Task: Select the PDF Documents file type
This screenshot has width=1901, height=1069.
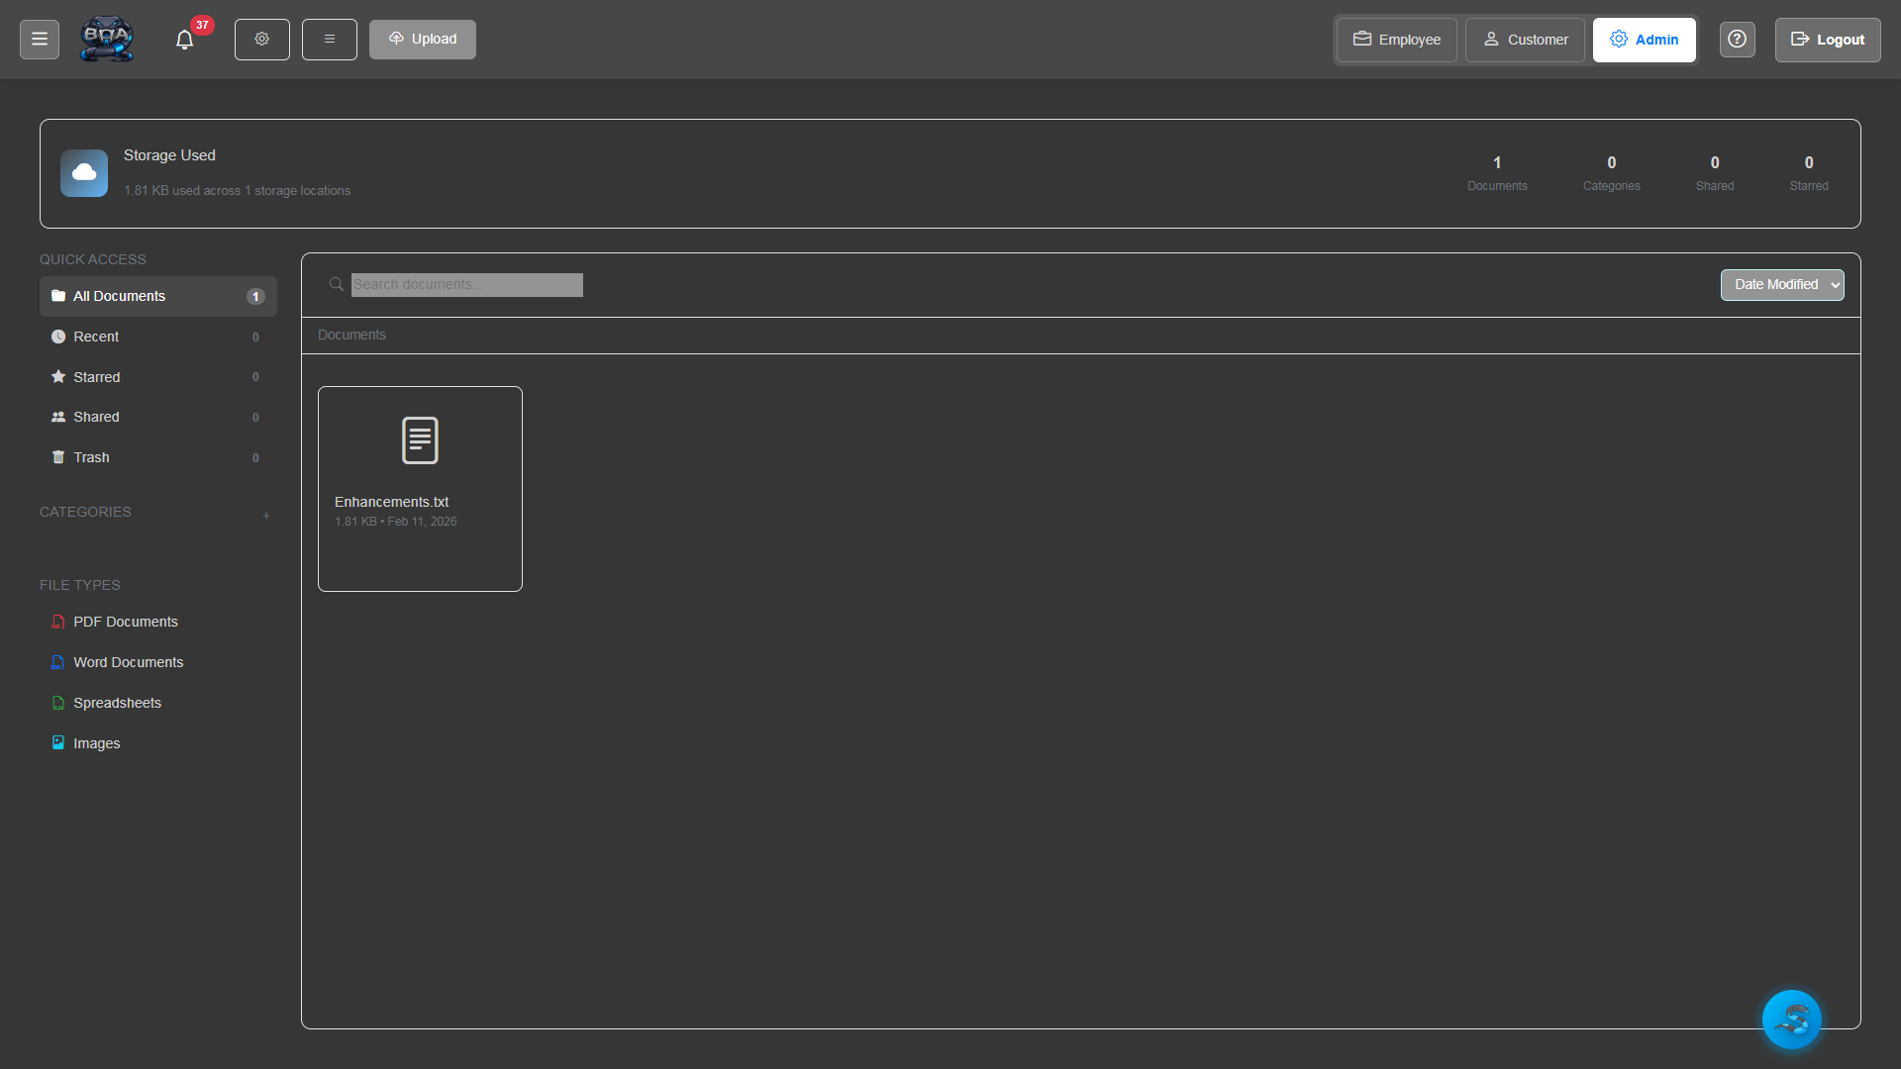Action: [125, 622]
